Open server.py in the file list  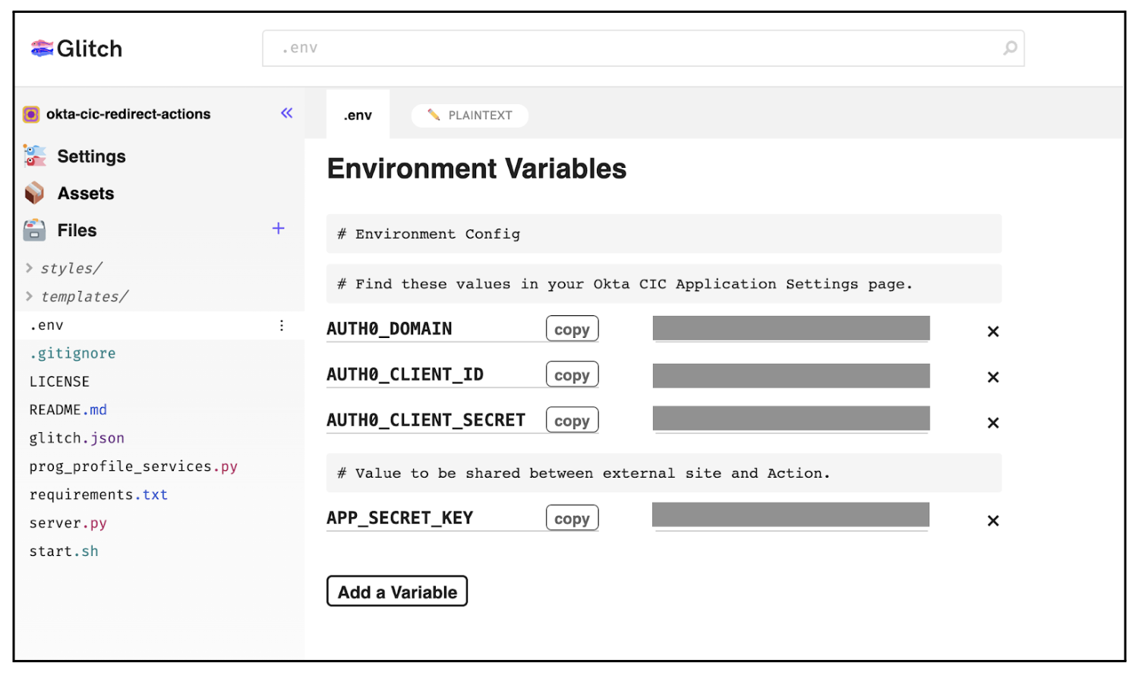68,523
